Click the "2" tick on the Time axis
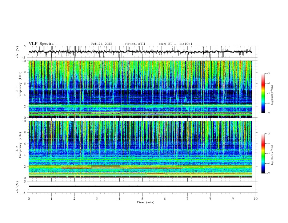The width and height of the screenshot is (288, 223). (74, 199)
